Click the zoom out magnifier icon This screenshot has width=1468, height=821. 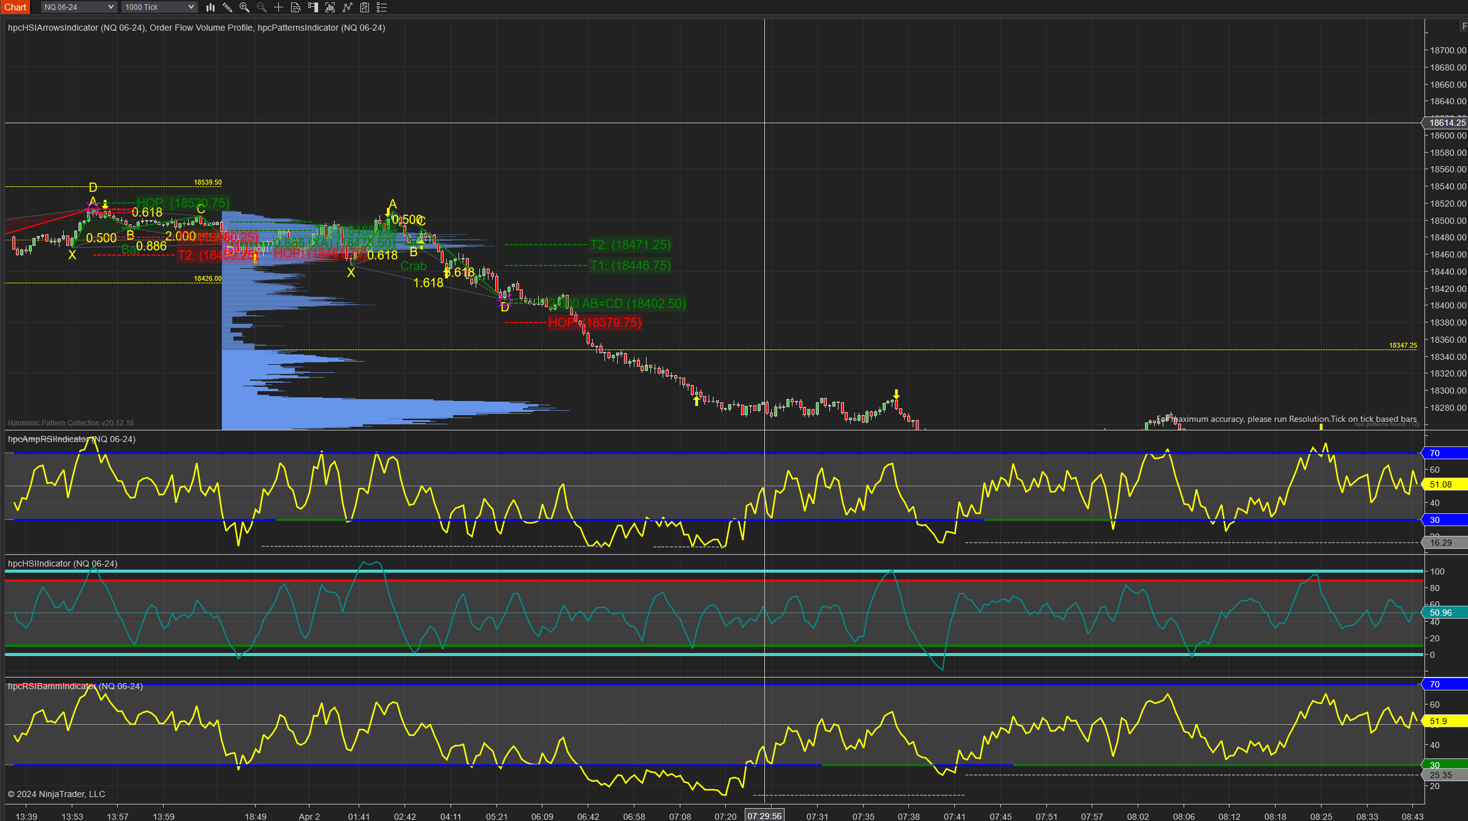click(262, 7)
